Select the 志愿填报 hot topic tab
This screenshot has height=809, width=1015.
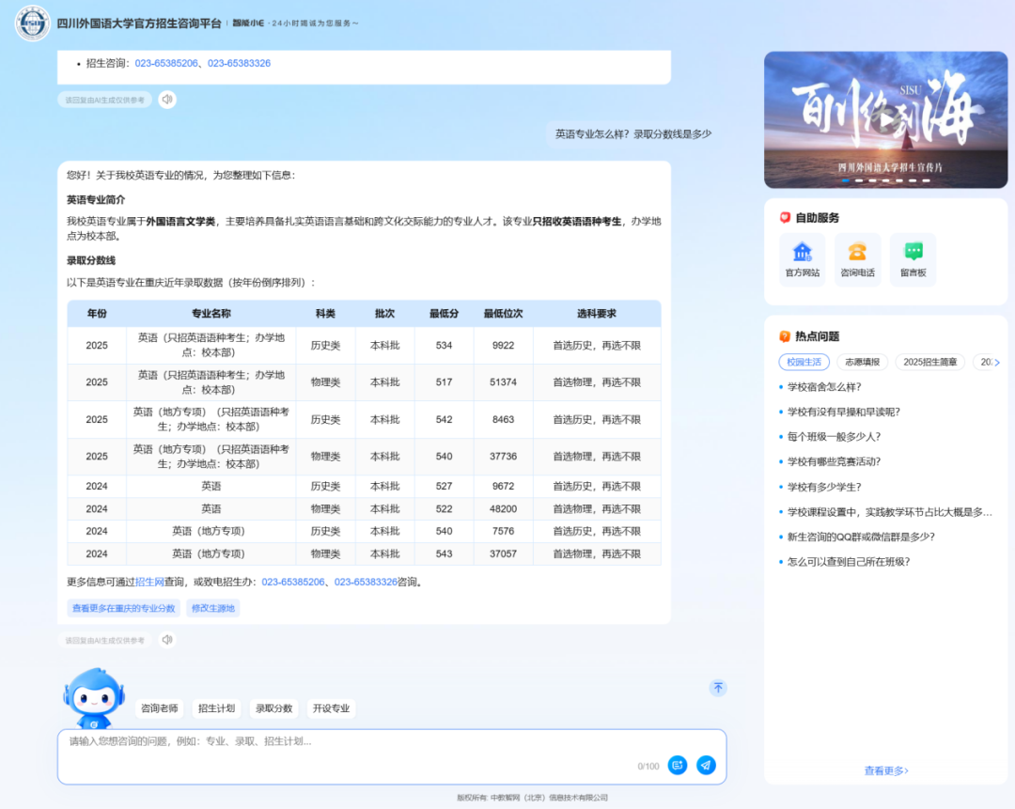[x=862, y=363]
